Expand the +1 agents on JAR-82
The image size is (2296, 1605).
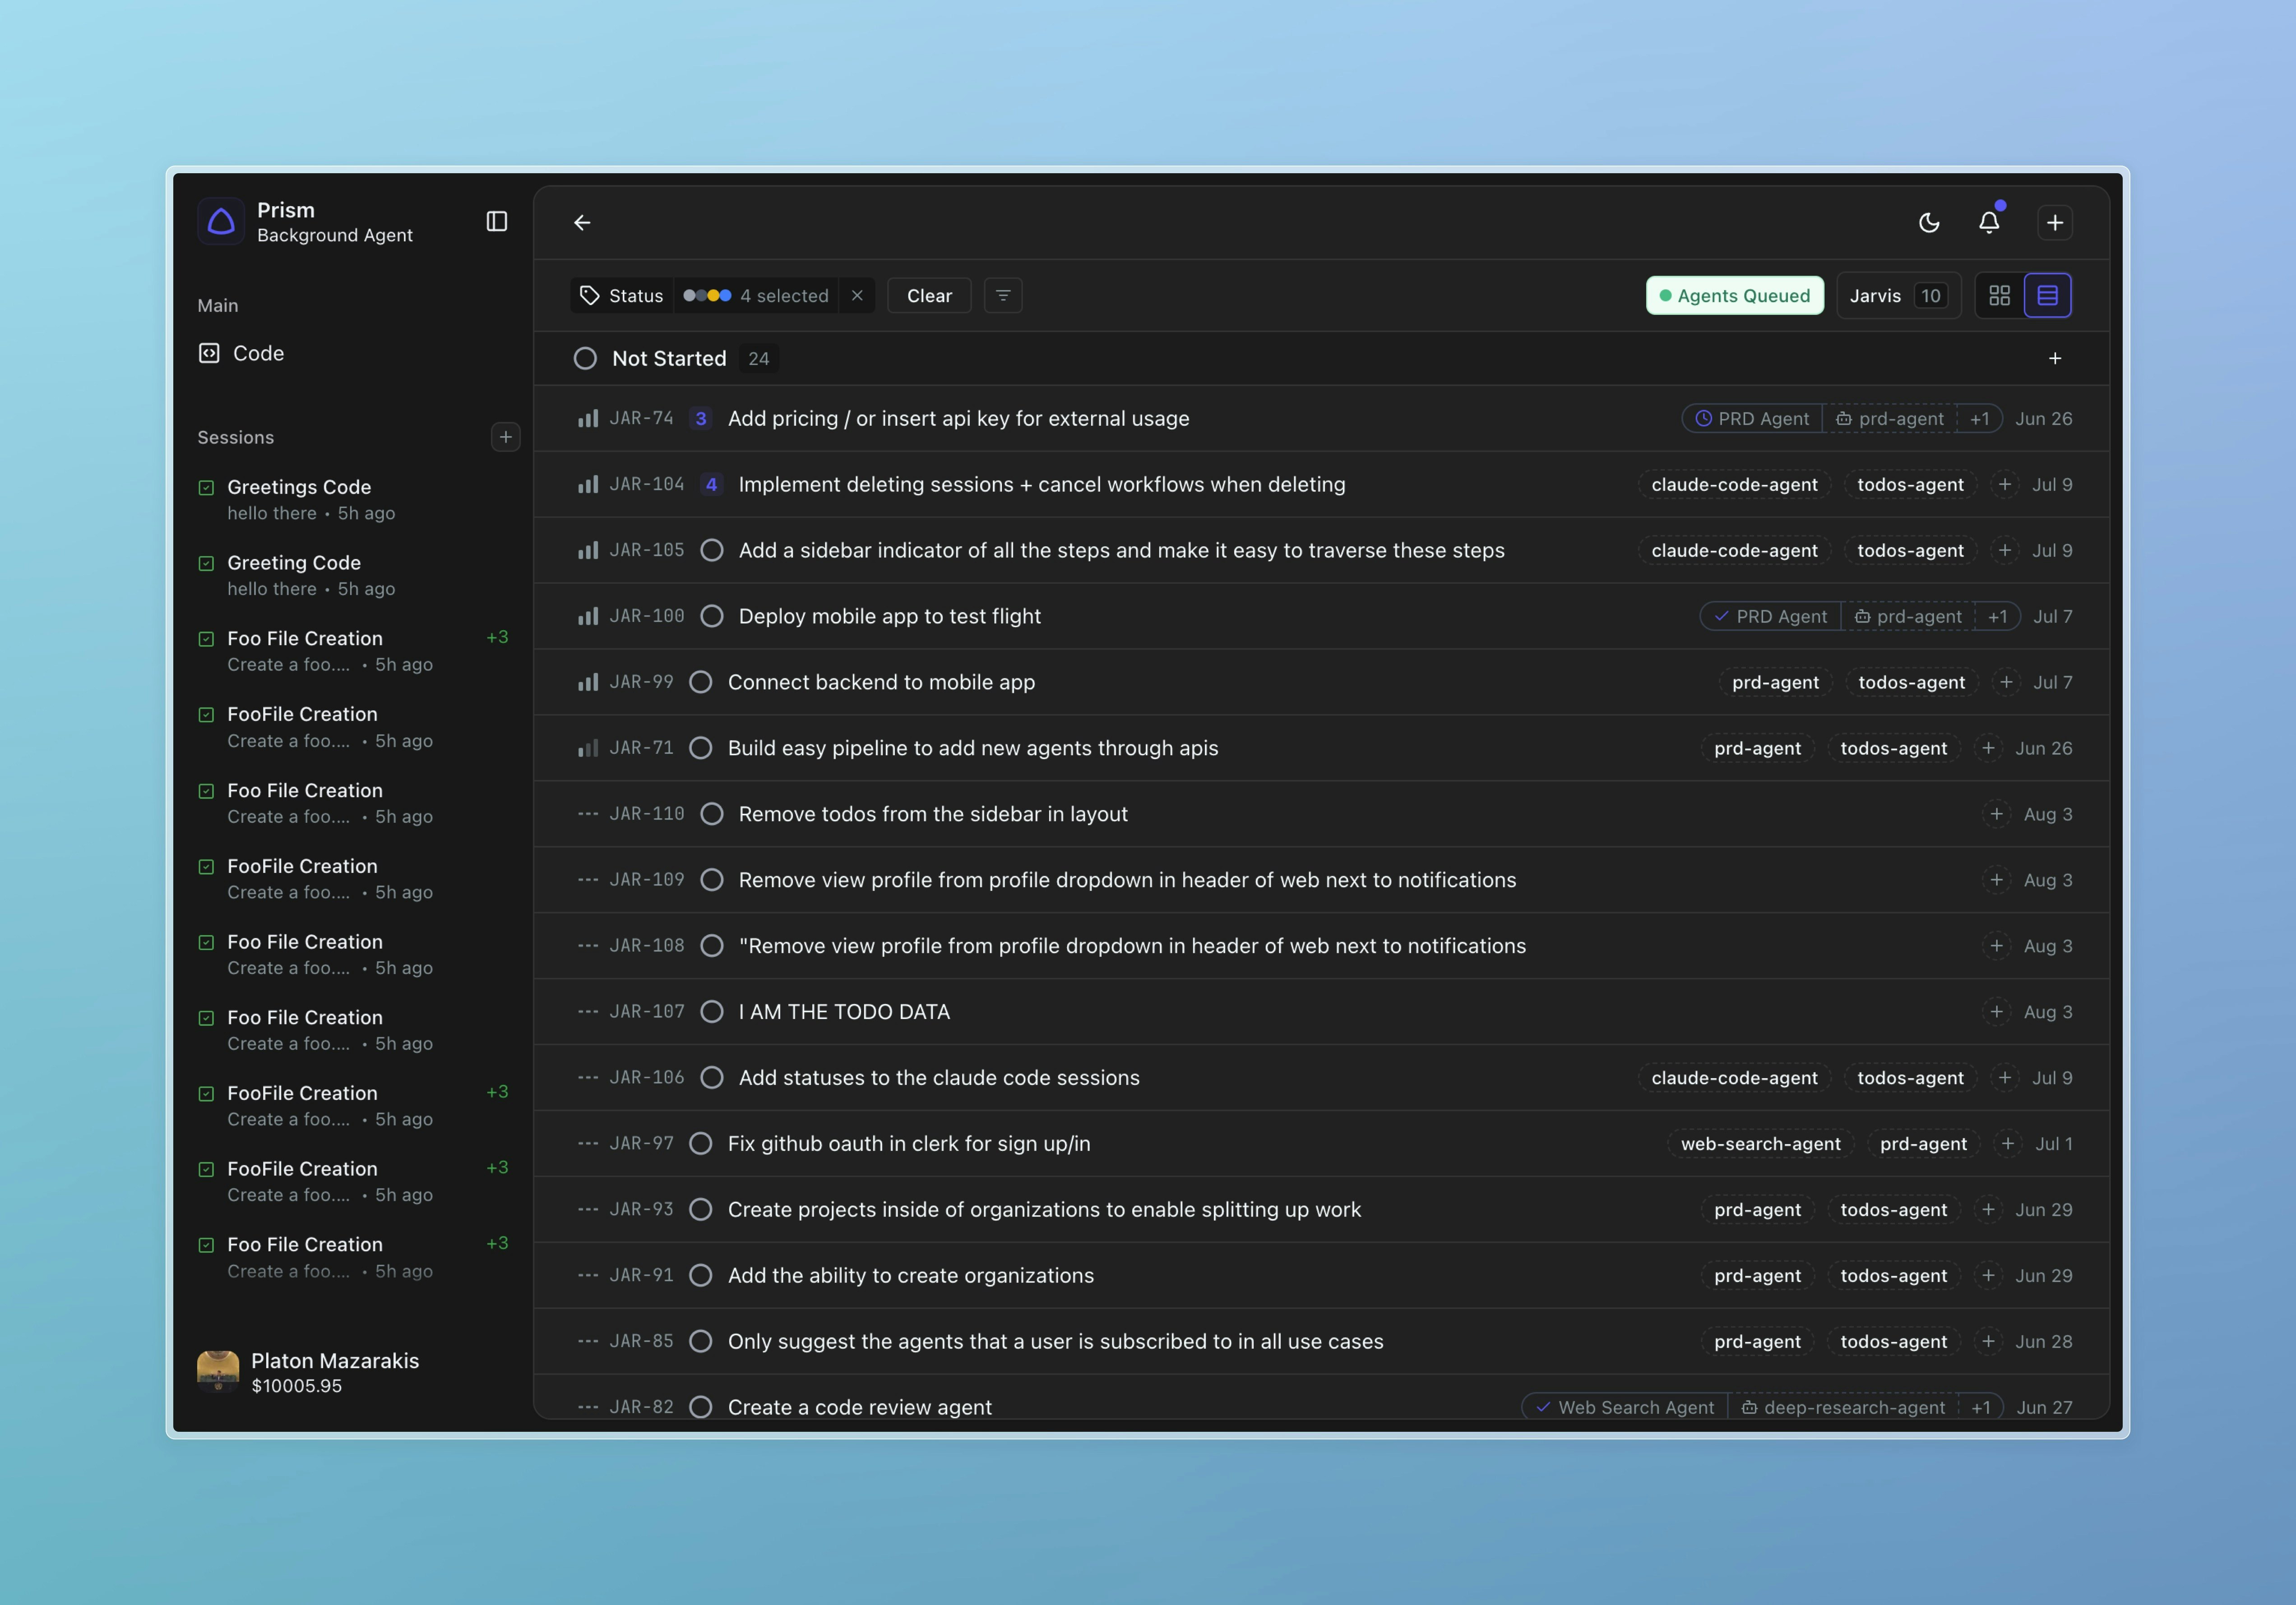point(1981,1407)
